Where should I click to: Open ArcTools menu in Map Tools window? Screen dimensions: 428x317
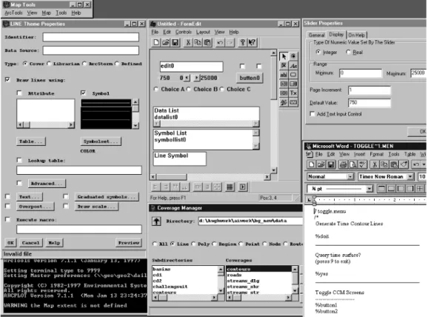[x=13, y=13]
